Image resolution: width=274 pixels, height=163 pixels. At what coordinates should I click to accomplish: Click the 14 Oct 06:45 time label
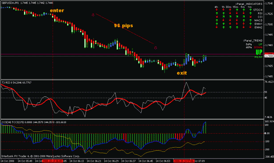[146, 161]
